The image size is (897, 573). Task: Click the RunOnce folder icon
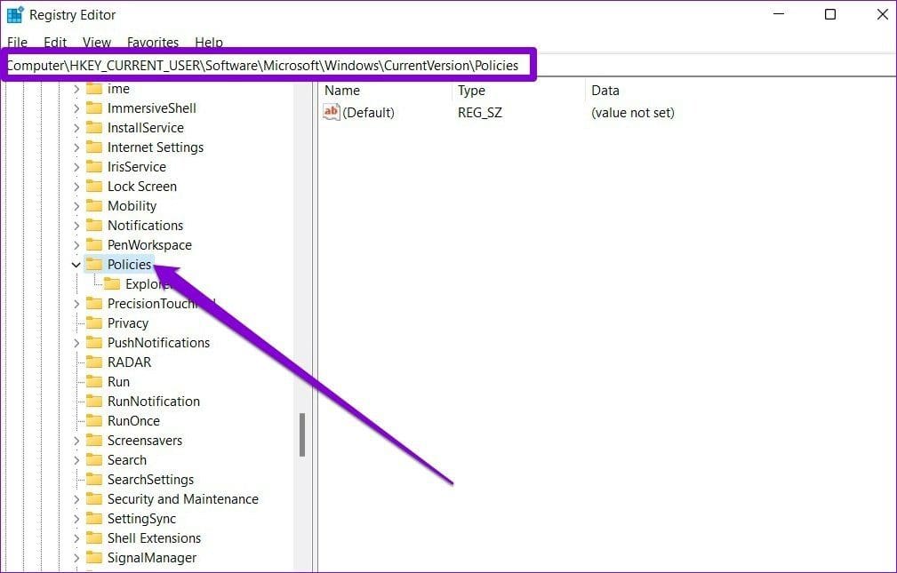94,421
